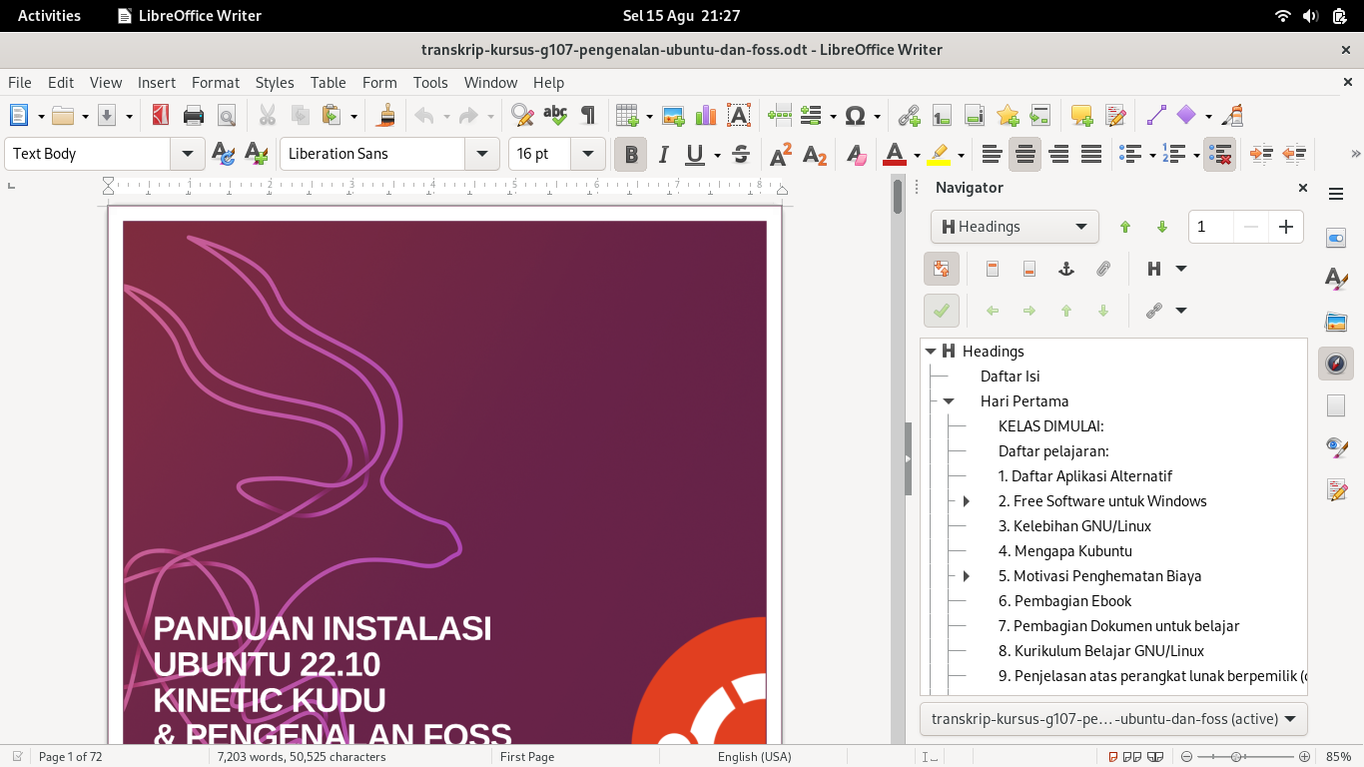
Task: Toggle No List button
Action: 1219,154
